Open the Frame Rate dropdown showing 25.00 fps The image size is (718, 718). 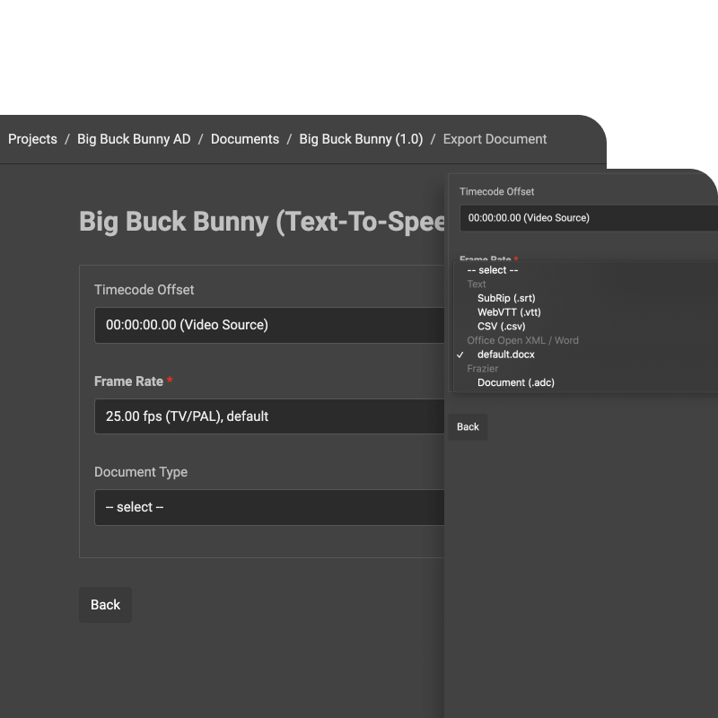tap(269, 416)
